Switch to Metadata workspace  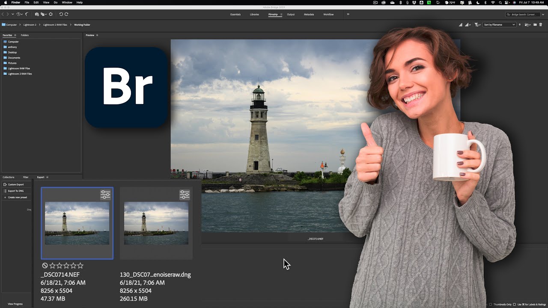pos(309,15)
